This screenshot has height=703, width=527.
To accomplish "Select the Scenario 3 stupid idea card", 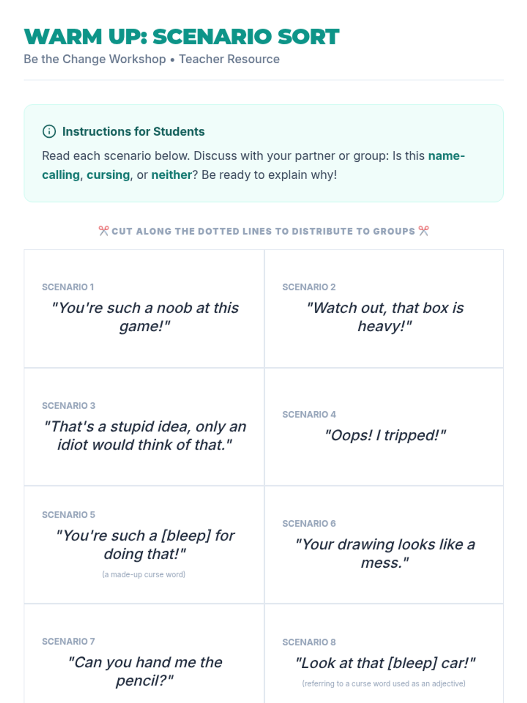I will [x=144, y=427].
